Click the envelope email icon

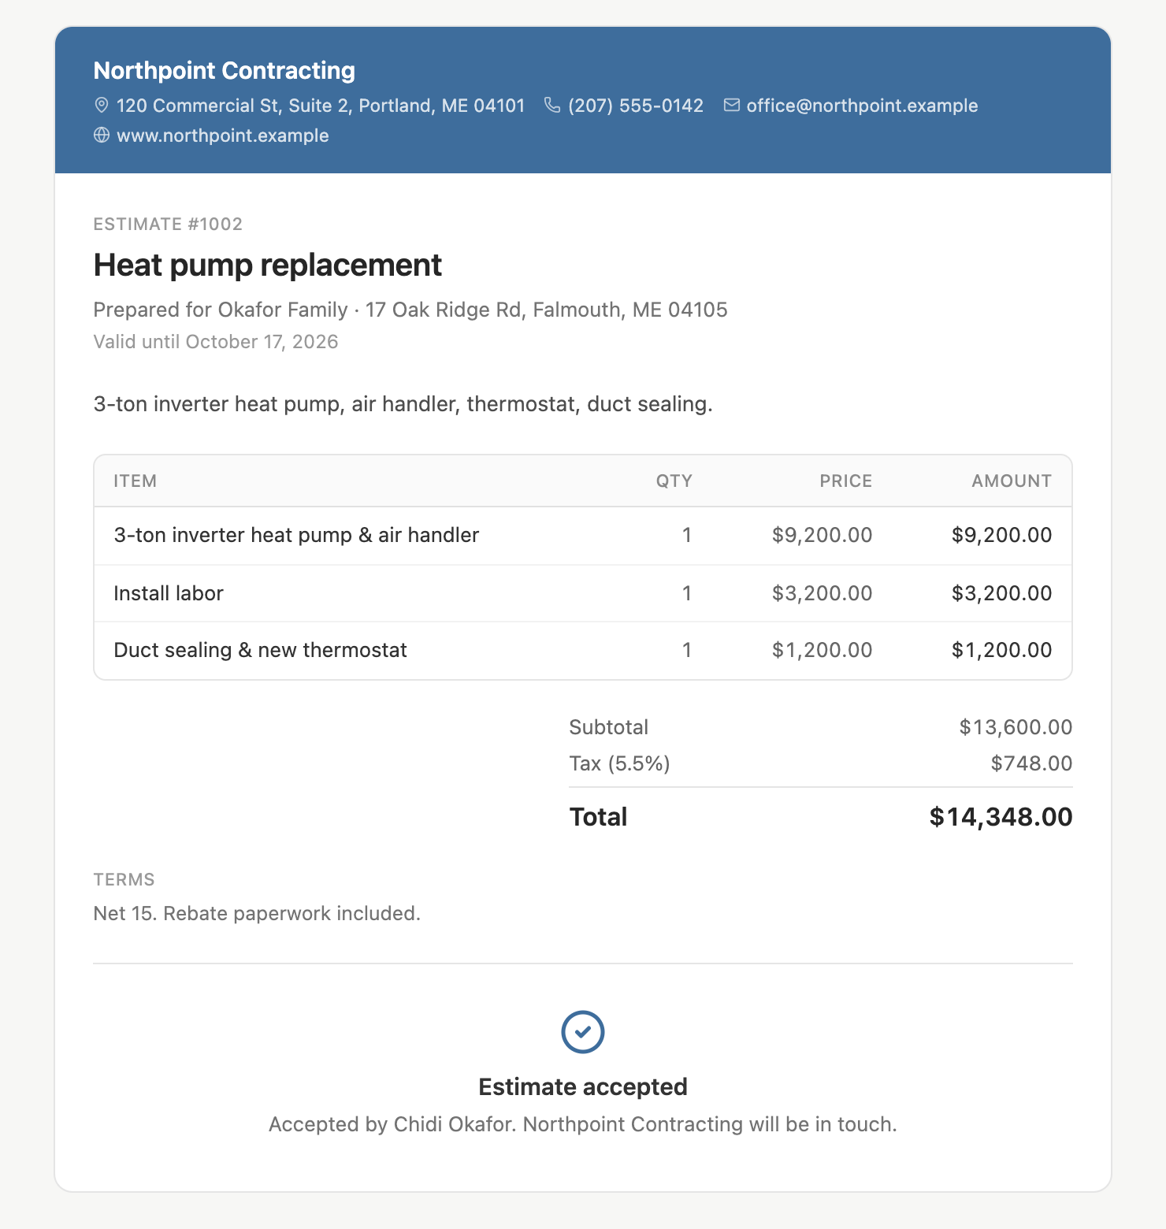pos(732,105)
